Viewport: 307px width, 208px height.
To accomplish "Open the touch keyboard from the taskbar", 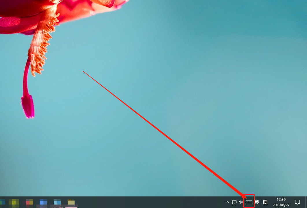I will 249,202.
